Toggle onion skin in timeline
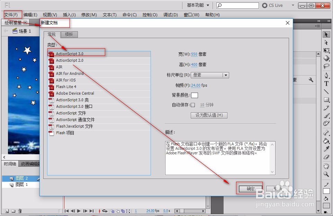Screen dimensions: 333x216 tap(112, 211)
